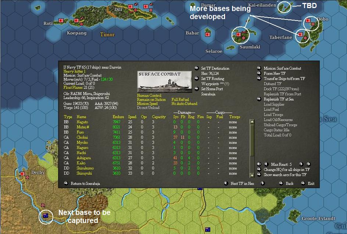Screen dimensions: 347x234
Task: Go to next TF in hex arrow
Action: tap(263, 183)
